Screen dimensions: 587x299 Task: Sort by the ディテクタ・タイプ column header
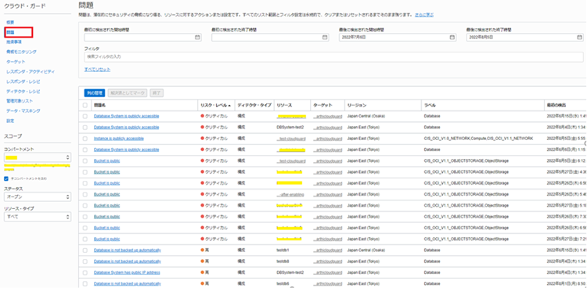[x=254, y=106]
